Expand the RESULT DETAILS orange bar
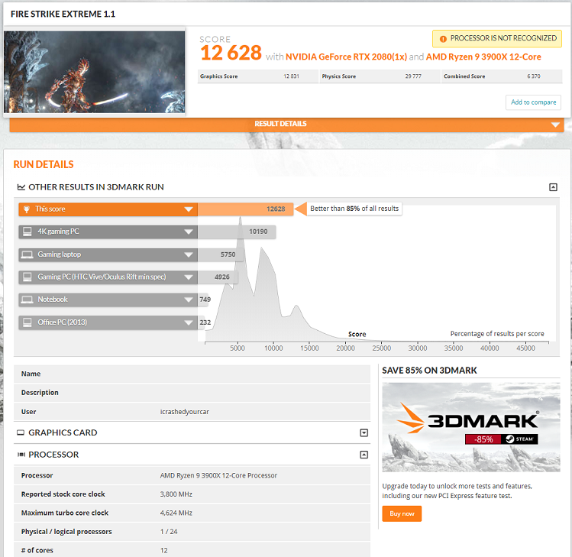The width and height of the screenshot is (572, 557). (x=286, y=124)
